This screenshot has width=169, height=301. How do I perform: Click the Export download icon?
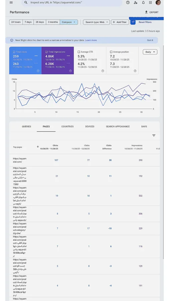(x=146, y=12)
